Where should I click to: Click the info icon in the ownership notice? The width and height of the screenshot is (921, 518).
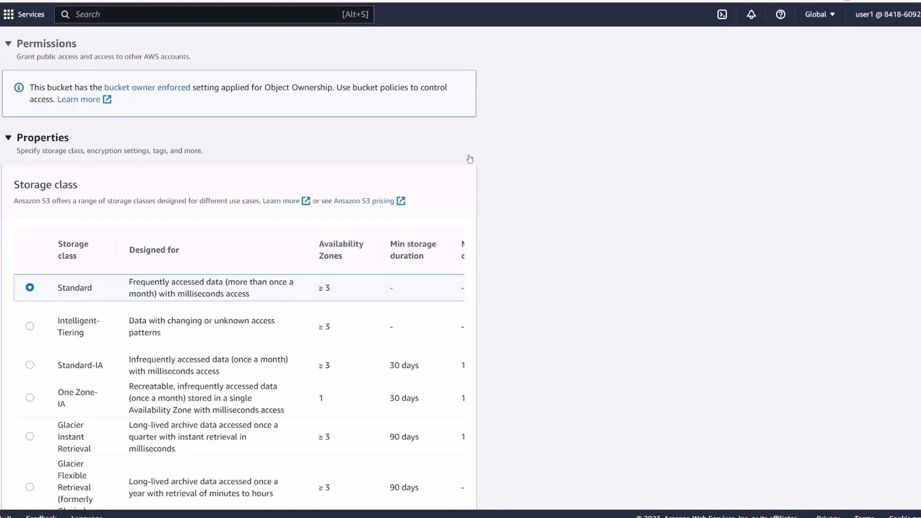pyautogui.click(x=19, y=87)
